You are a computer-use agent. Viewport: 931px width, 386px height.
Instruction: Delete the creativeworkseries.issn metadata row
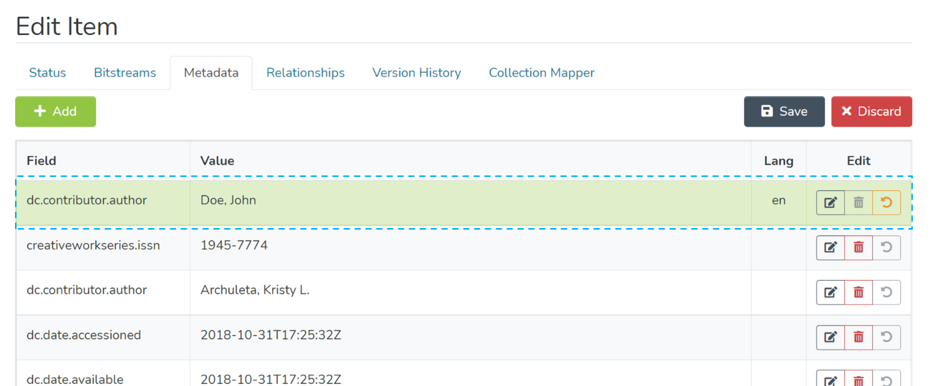[x=858, y=248]
